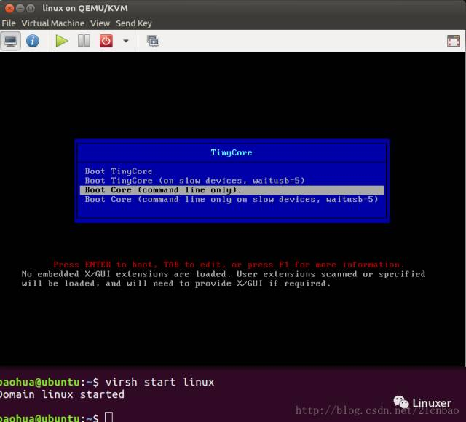Screen dimensions: 466x422
Task: Click the 'virsh start linux' command text
Action: click(x=159, y=382)
